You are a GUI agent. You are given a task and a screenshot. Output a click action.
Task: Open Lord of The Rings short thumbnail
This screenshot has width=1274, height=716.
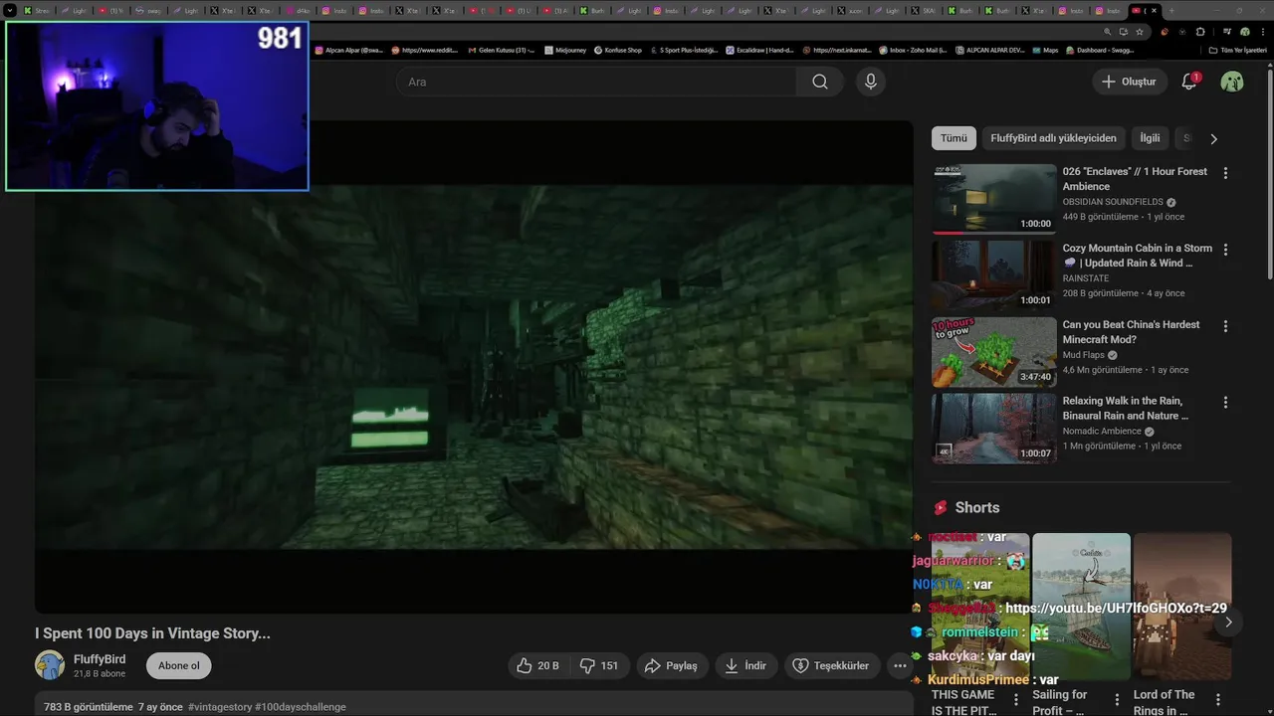[1182, 607]
